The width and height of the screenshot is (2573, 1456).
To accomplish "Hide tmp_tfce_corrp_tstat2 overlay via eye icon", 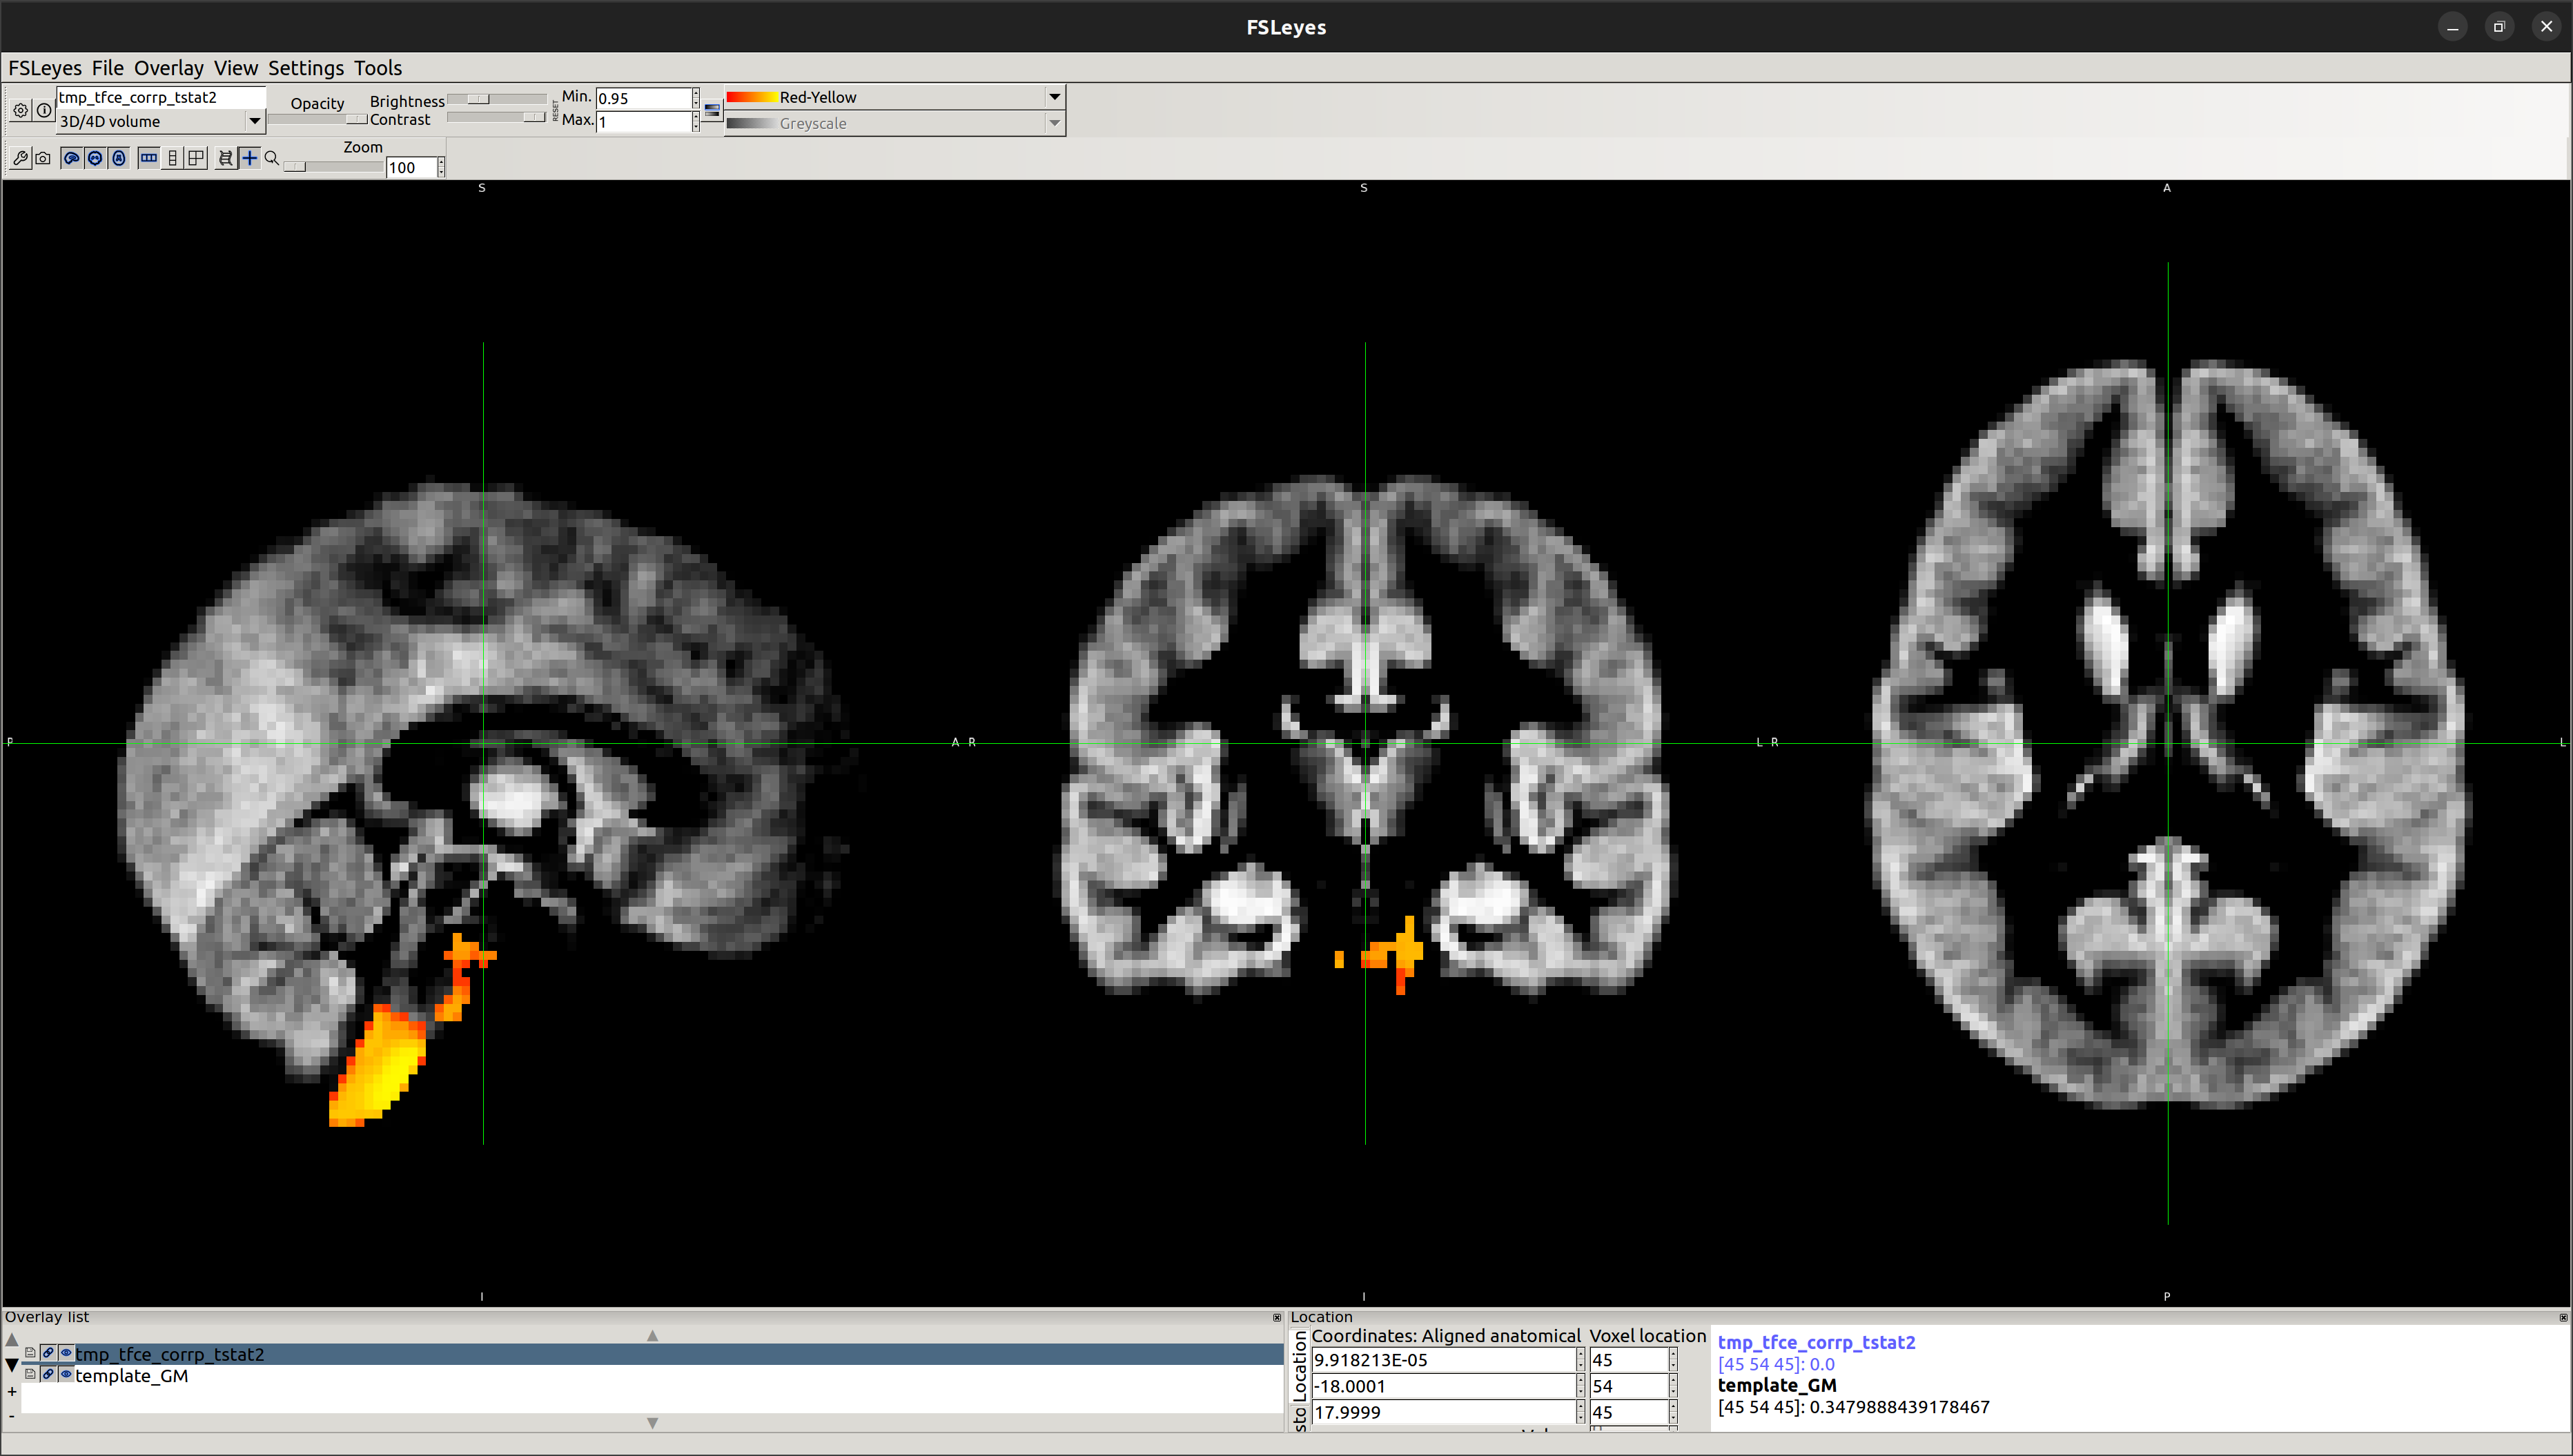I will click(66, 1353).
